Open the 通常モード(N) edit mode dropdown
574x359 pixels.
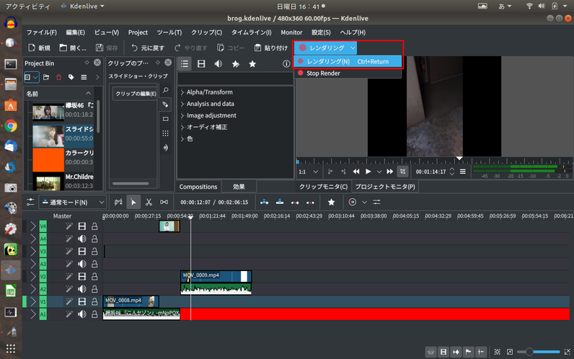pos(73,202)
